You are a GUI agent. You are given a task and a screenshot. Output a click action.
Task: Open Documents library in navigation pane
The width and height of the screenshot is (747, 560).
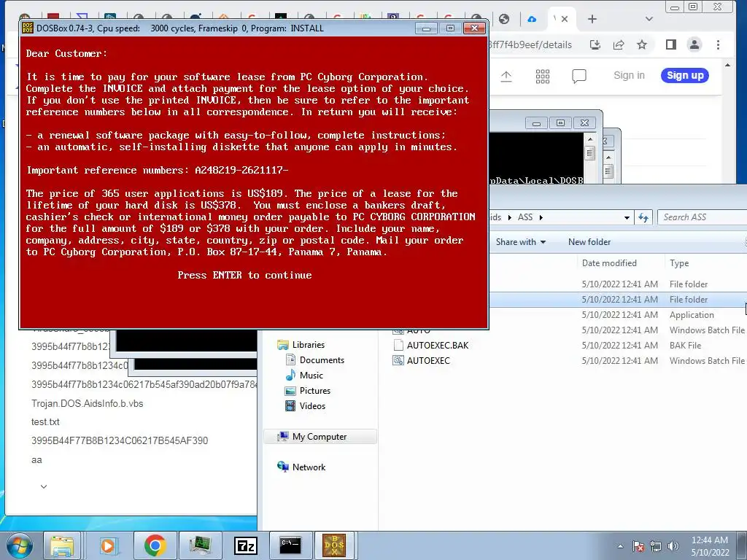(x=322, y=360)
